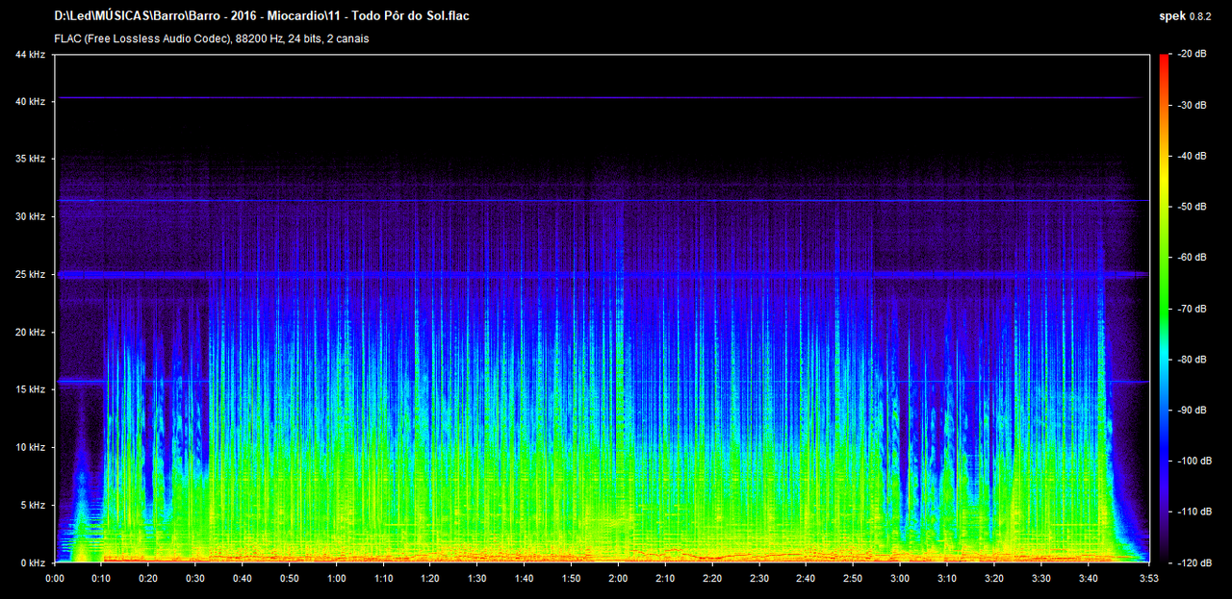Click the -90 dB scale label

tap(1193, 411)
